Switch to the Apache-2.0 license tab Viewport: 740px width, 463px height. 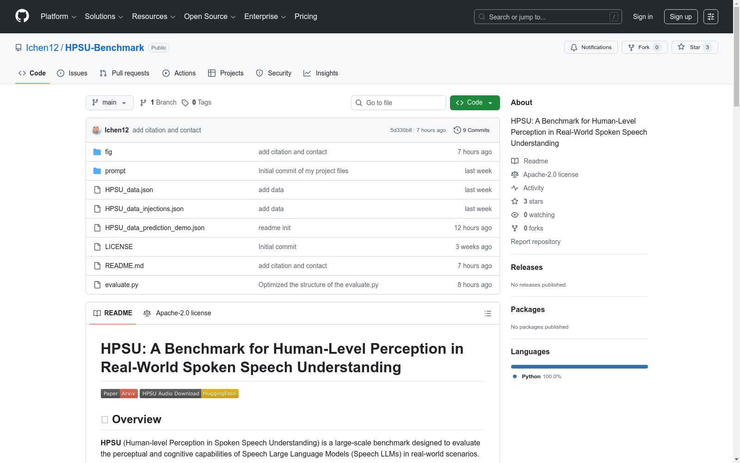(178, 313)
